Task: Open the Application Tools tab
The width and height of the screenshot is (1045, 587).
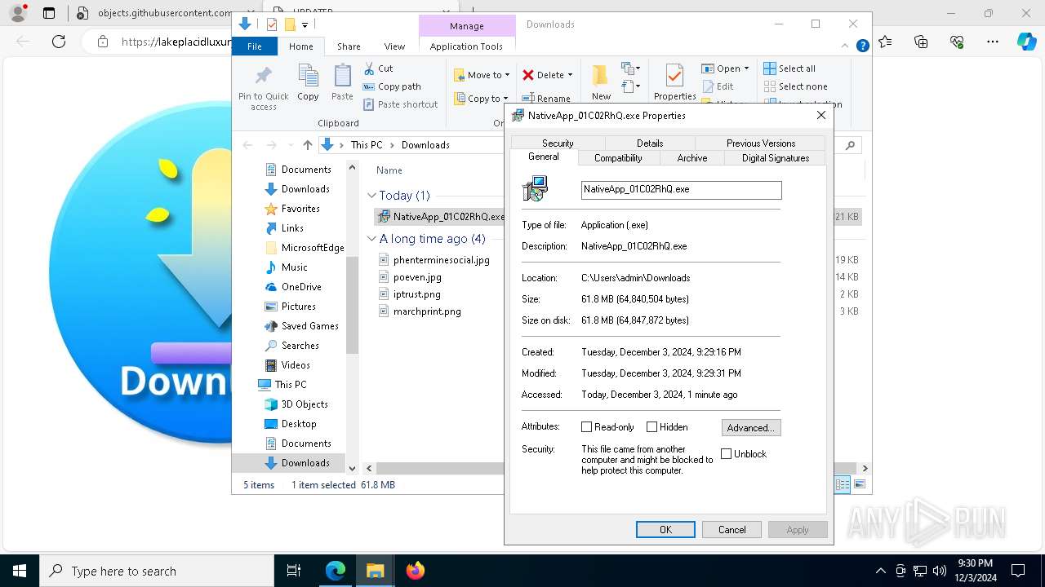Action: pyautogui.click(x=466, y=46)
